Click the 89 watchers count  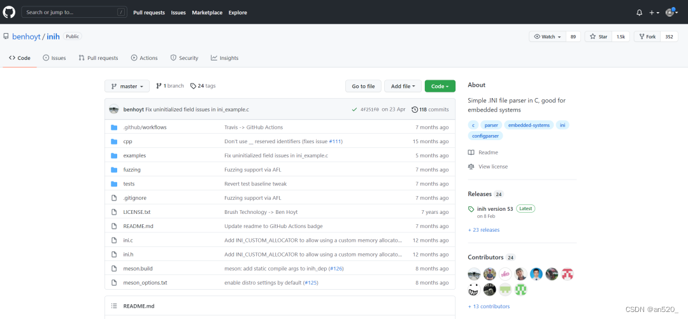point(573,37)
